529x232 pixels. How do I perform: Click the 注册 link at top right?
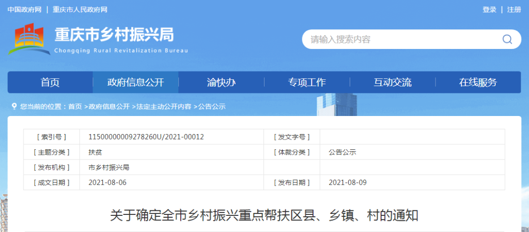pos(514,10)
